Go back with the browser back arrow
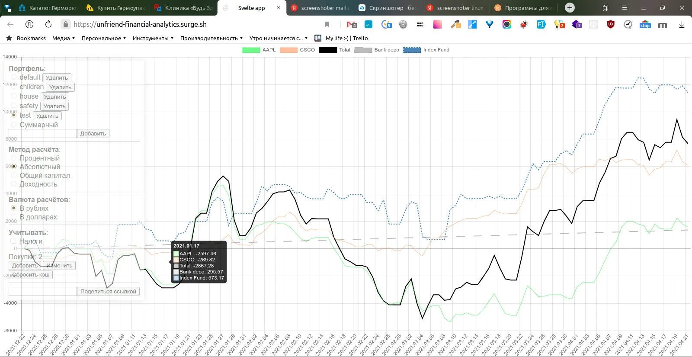Screen dimensions: 692x357 click(x=11, y=24)
